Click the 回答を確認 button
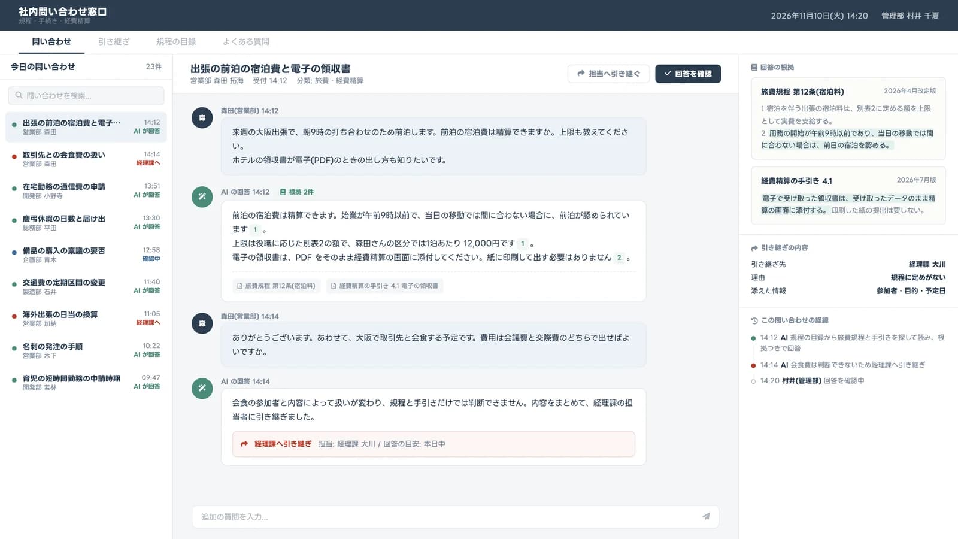Viewport: 958px width, 539px height. pyautogui.click(x=688, y=74)
